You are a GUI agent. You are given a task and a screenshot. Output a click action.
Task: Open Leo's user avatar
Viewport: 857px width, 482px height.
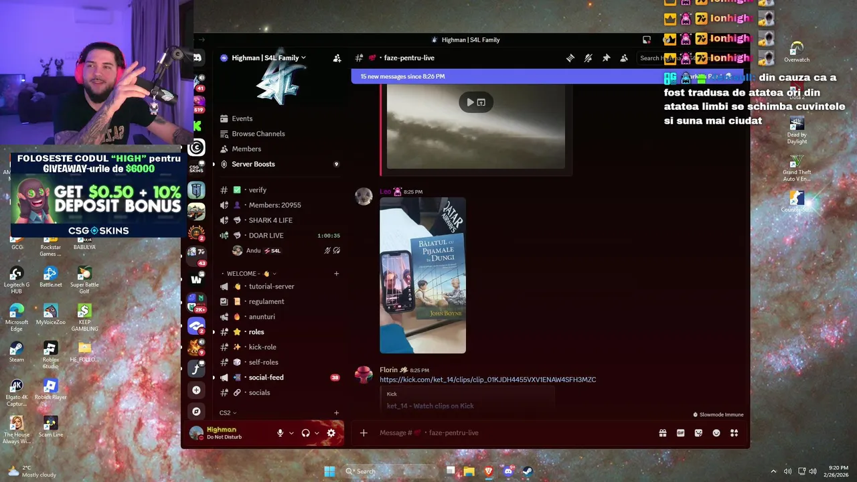point(364,197)
